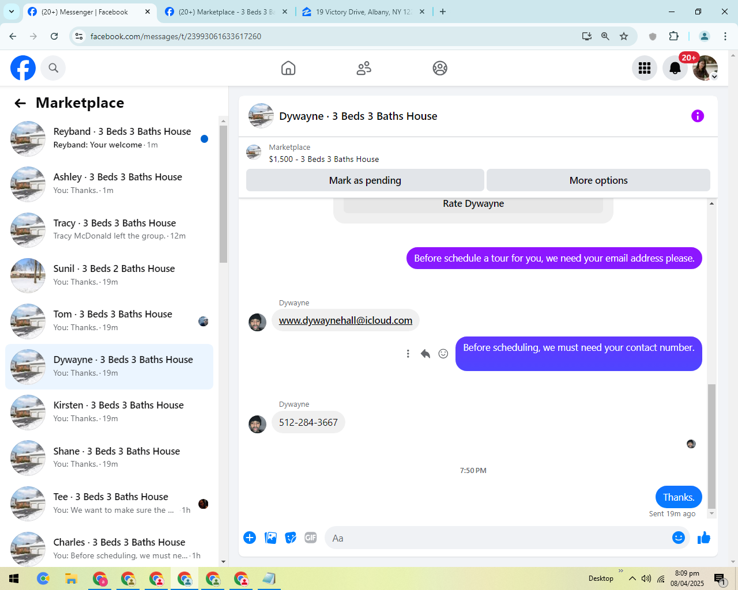Open File Explorer from taskbar
The width and height of the screenshot is (738, 590).
pyautogui.click(x=71, y=578)
